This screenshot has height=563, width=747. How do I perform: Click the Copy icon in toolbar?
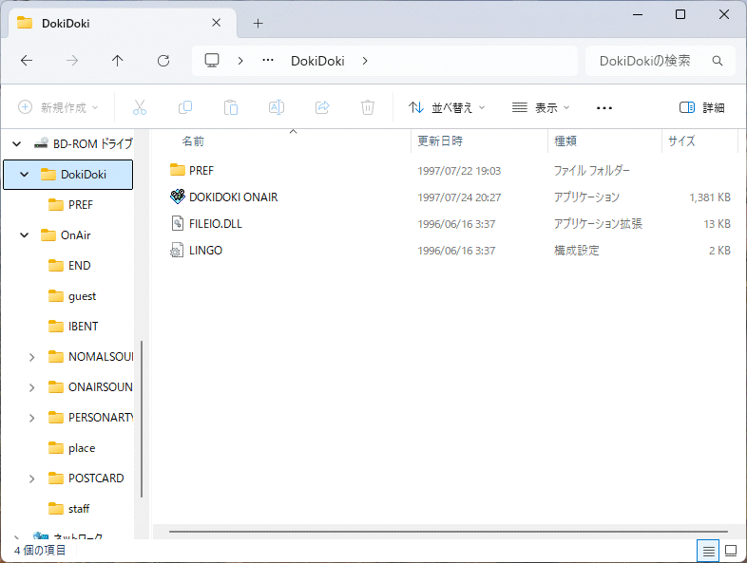(184, 107)
